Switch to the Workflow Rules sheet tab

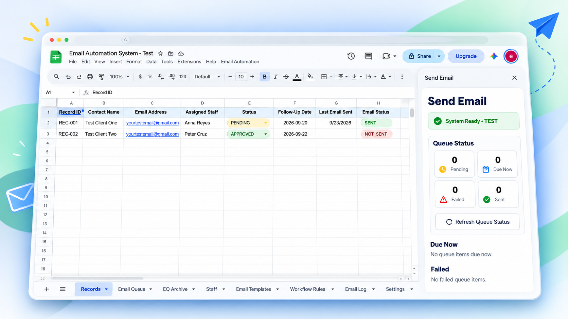(307, 289)
